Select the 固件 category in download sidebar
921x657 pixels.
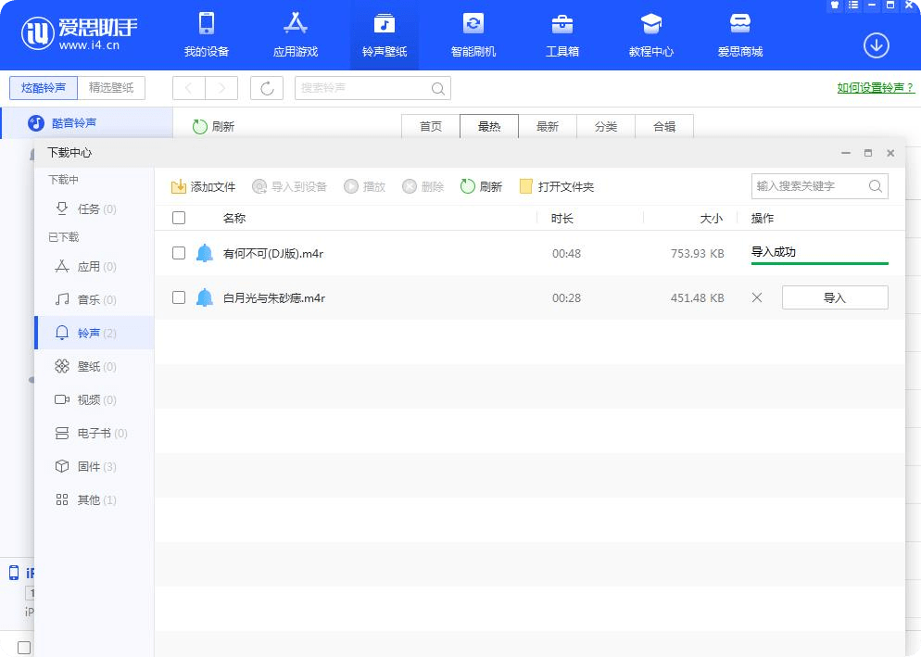coord(88,466)
